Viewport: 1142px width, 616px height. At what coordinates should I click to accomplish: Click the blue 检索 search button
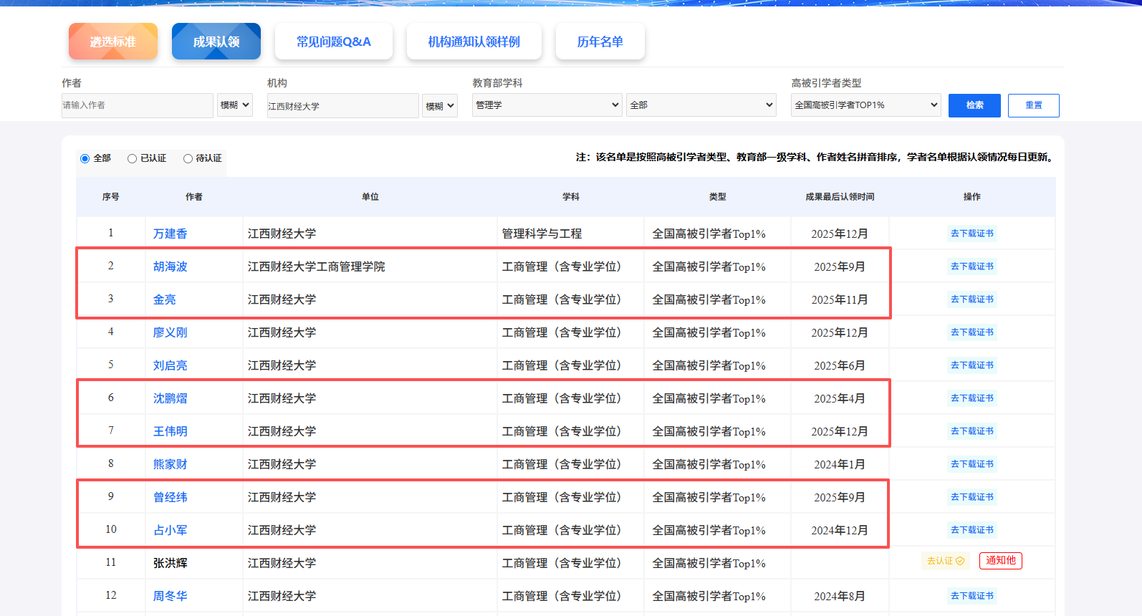[x=974, y=105]
